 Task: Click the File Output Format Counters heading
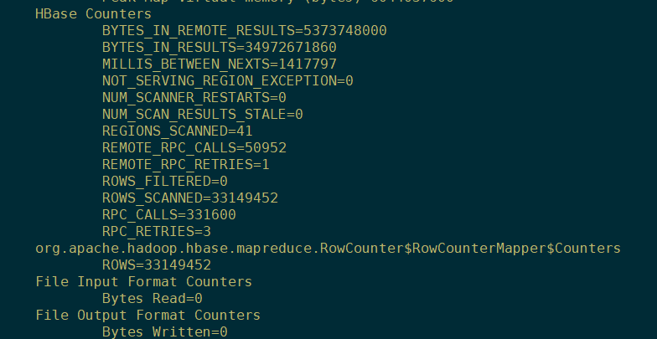(x=147, y=315)
